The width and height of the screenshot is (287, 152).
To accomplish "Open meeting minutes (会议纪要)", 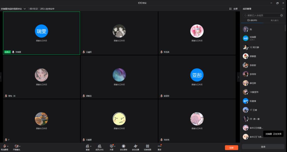I will [x=135, y=146].
